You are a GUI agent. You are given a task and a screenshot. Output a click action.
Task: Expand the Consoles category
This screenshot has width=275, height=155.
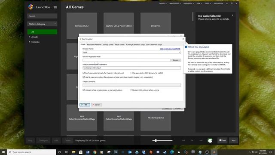29,42
